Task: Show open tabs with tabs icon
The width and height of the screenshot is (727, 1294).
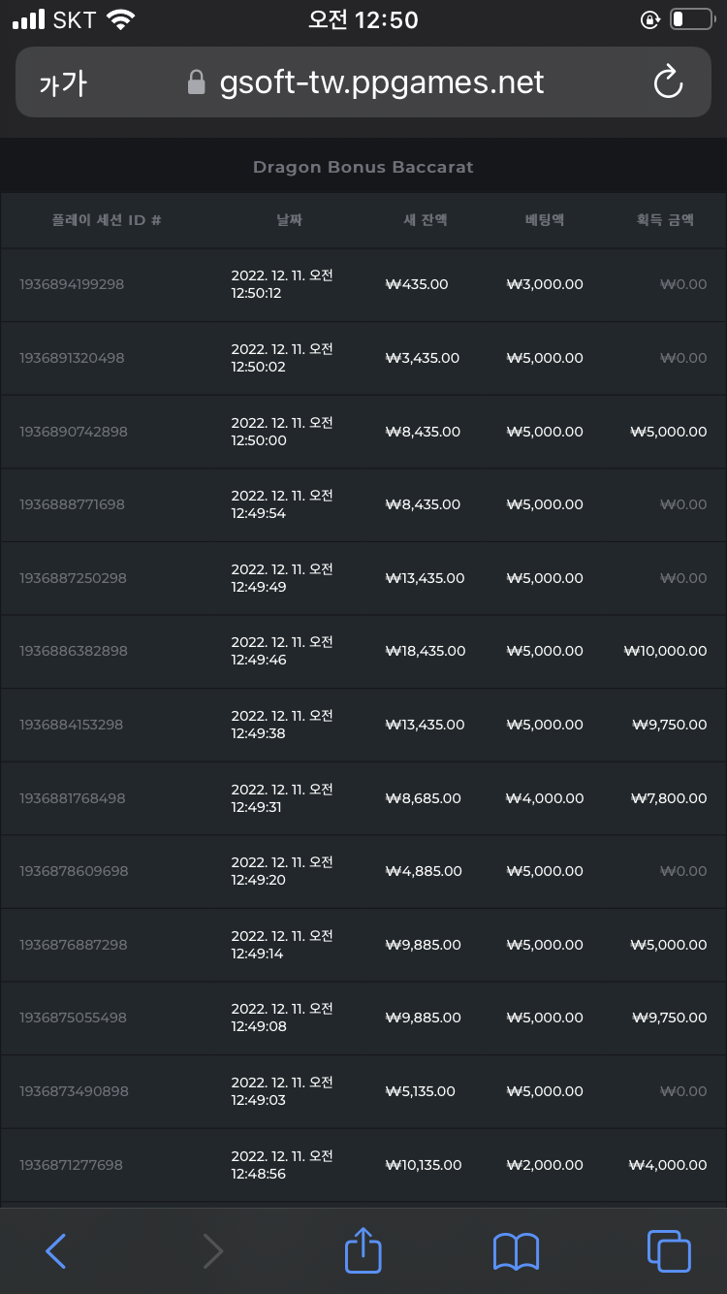Action: click(x=669, y=1251)
